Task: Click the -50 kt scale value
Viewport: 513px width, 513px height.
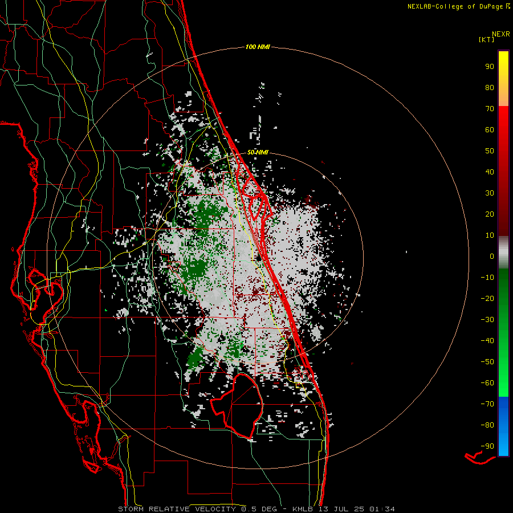Action: pos(487,362)
